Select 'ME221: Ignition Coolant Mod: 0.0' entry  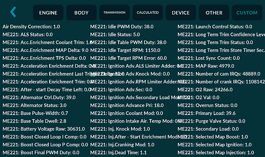pyautogui.click(x=127, y=113)
